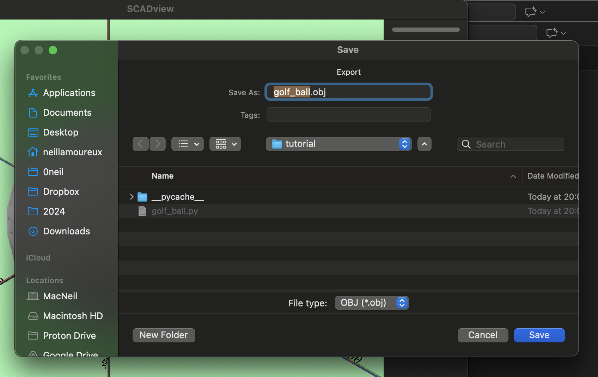The width and height of the screenshot is (598, 377).
Task: Open the search field magnifier
Action: pos(466,144)
